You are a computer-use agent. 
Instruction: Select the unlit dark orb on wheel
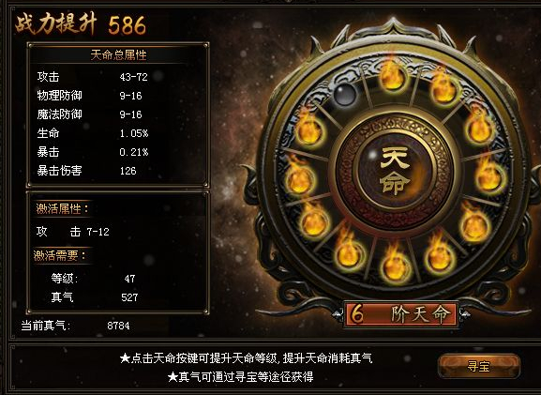[x=345, y=94]
